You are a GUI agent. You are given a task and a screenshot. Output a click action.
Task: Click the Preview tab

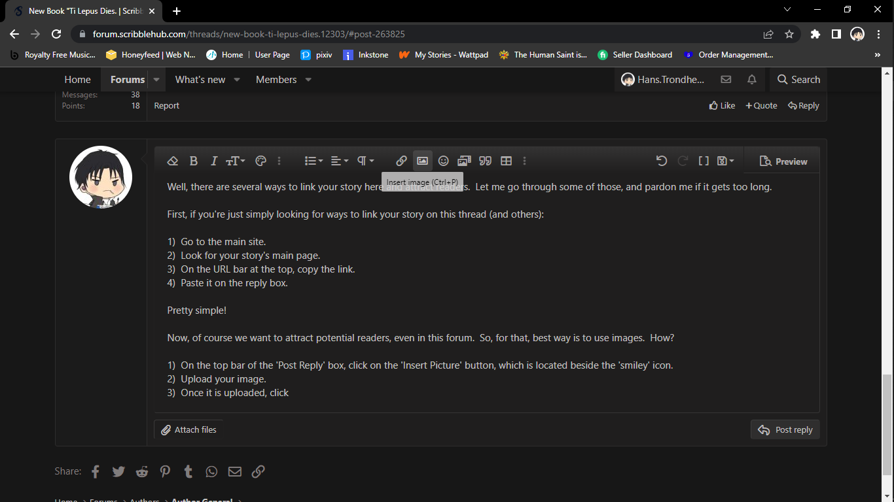[x=783, y=161]
